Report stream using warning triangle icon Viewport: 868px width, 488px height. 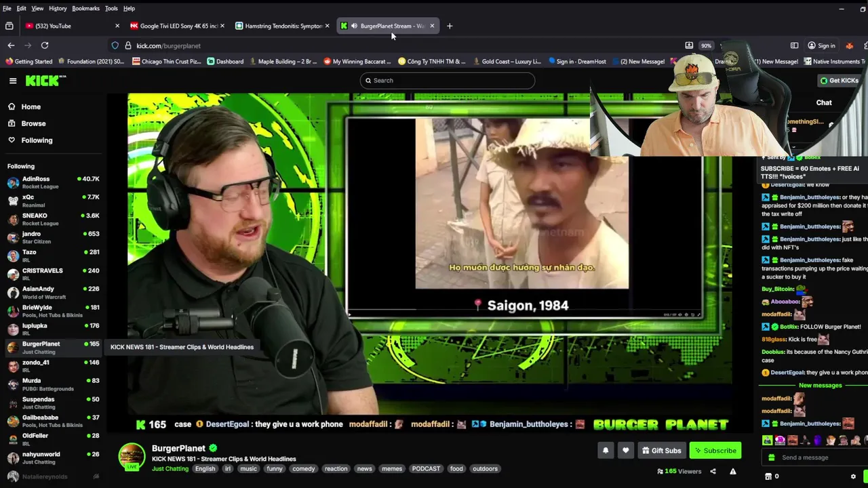point(732,471)
